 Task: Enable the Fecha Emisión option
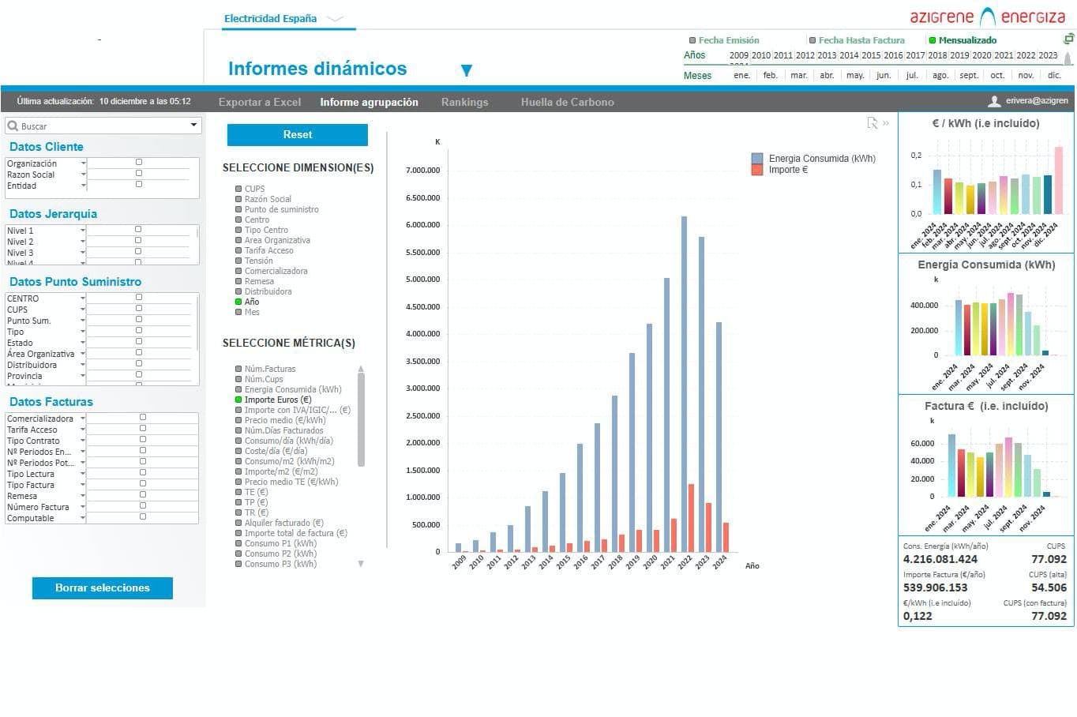click(x=692, y=40)
